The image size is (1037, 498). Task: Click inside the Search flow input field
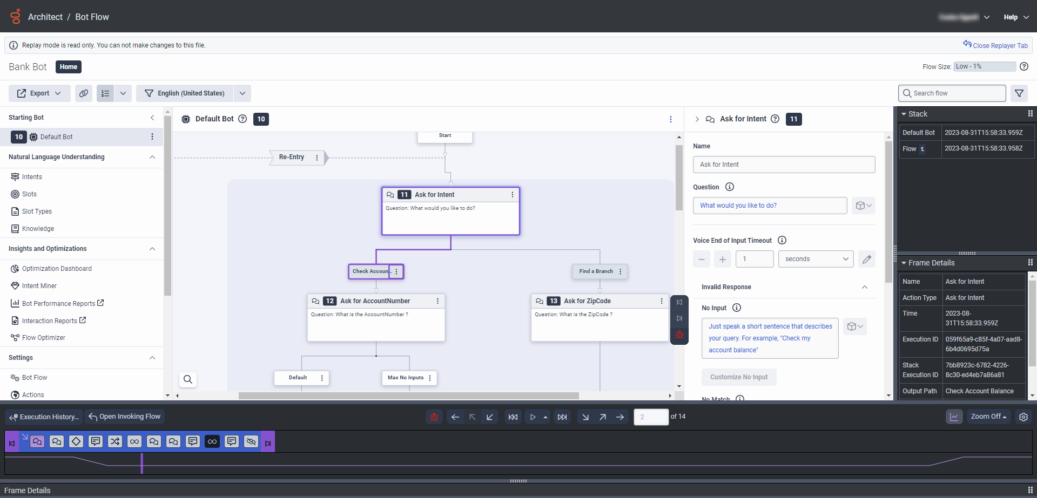click(x=952, y=93)
